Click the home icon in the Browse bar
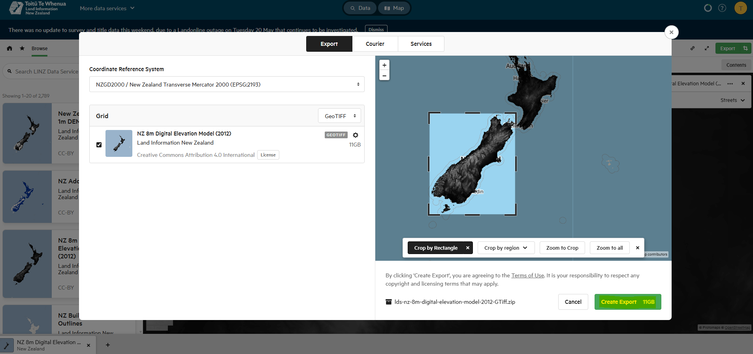The height and width of the screenshot is (354, 753). [9, 48]
